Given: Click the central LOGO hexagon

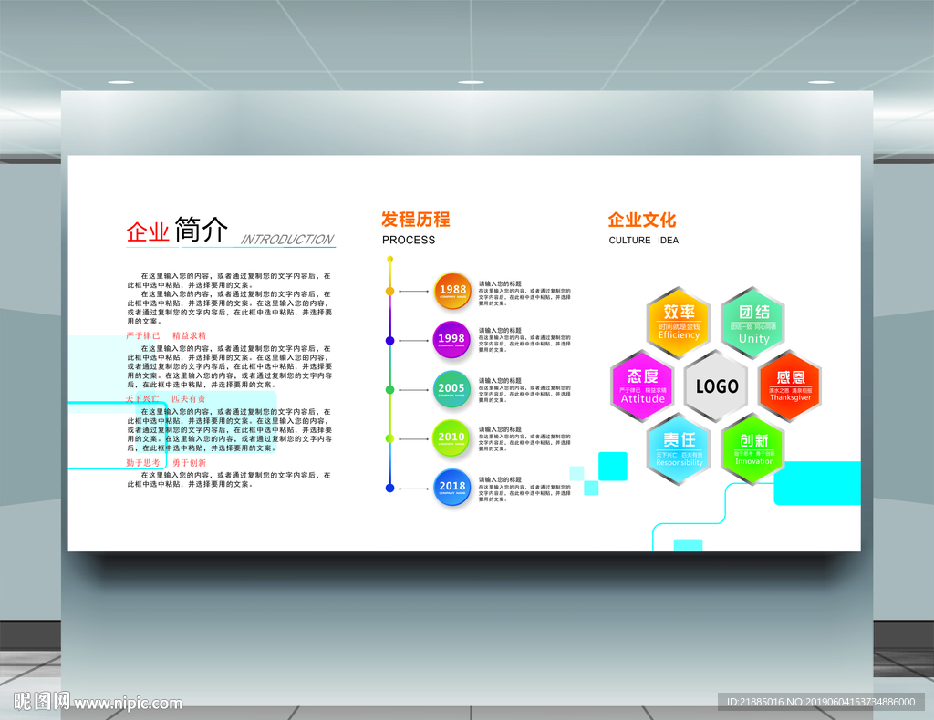Looking at the screenshot, I should point(717,386).
